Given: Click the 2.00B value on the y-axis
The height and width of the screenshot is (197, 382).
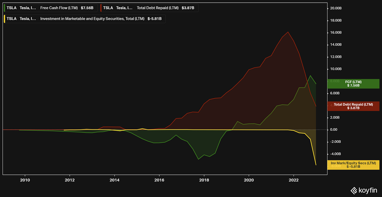Looking at the screenshot, I should tap(335, 117).
